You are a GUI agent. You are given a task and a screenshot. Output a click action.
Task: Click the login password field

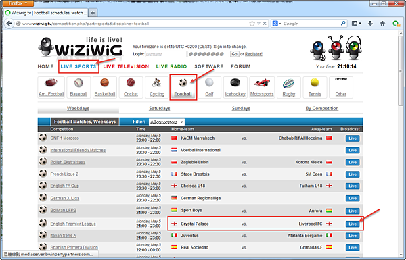208,54
